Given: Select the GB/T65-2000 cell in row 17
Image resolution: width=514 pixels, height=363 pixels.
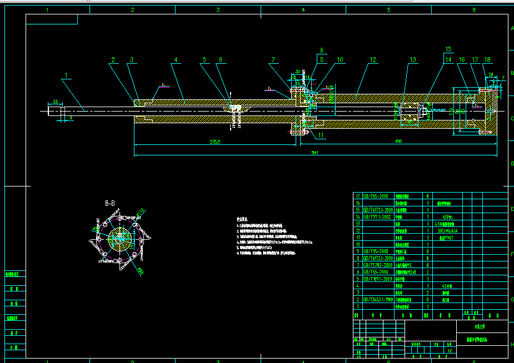Looking at the screenshot, I should 375,196.
